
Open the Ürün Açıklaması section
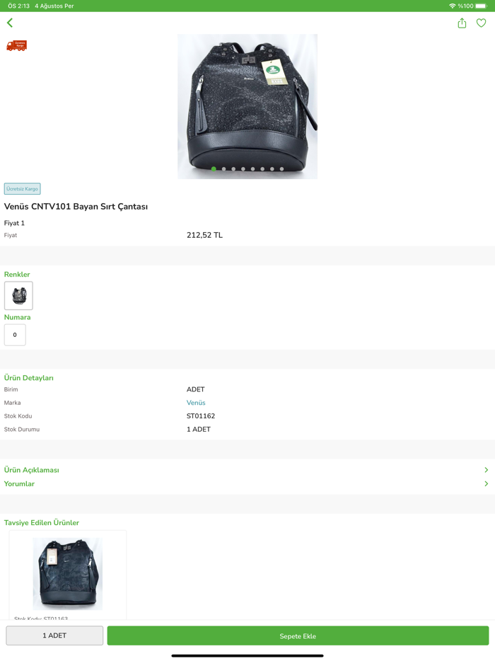pyautogui.click(x=248, y=470)
